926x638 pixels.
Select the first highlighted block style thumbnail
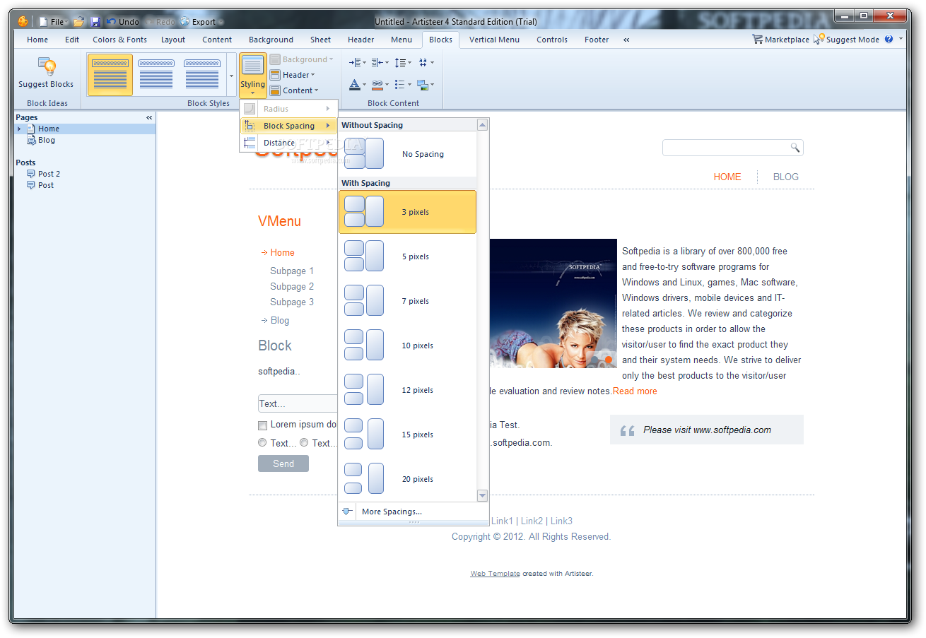[110, 74]
